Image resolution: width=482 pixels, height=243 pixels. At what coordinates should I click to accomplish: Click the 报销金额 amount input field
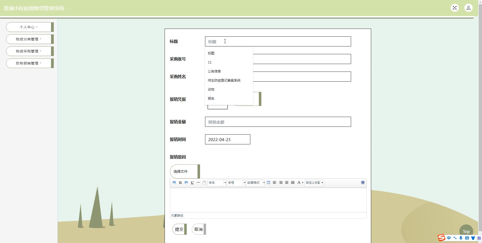coord(278,122)
